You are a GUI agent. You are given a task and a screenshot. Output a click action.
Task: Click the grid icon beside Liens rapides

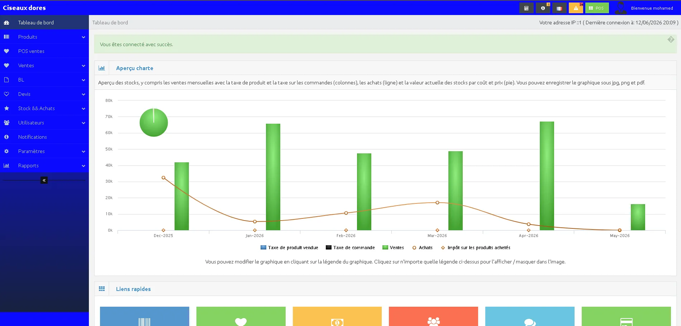[x=102, y=289]
